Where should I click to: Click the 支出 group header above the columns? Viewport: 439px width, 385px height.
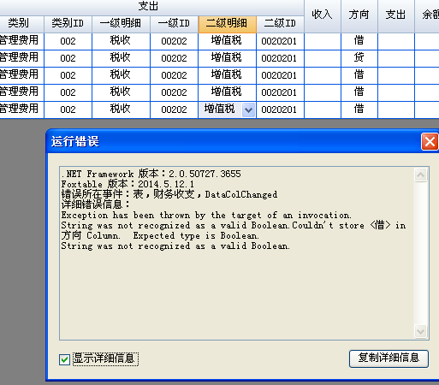pos(148,7)
